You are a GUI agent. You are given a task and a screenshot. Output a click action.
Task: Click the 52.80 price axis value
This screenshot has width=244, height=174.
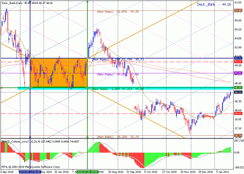(238, 48)
